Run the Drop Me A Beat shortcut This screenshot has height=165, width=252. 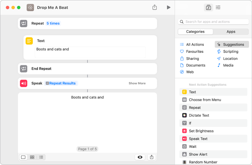(169, 7)
